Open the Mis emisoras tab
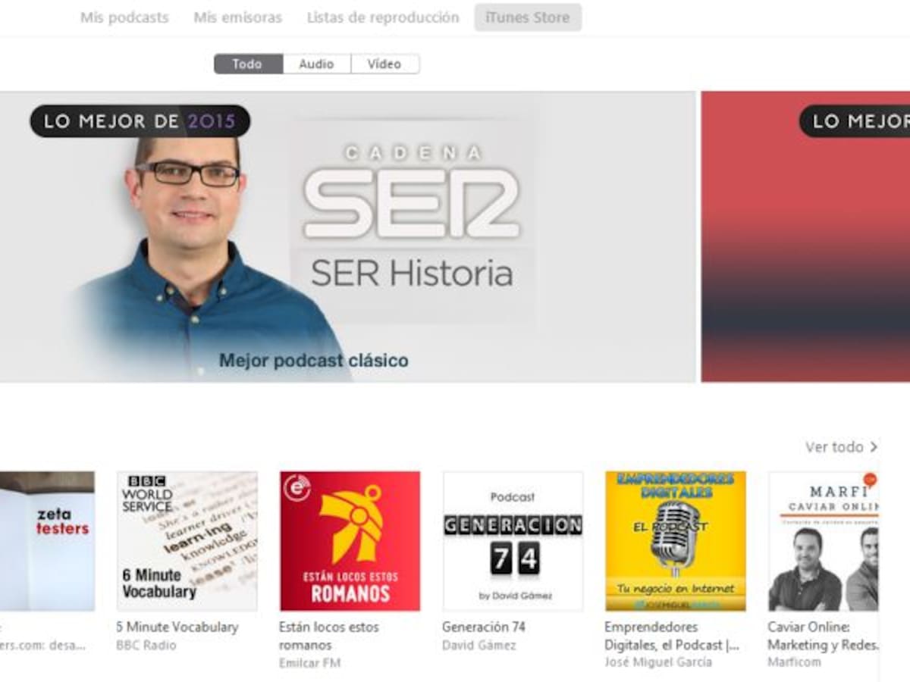This screenshot has height=682, width=910. click(x=237, y=17)
